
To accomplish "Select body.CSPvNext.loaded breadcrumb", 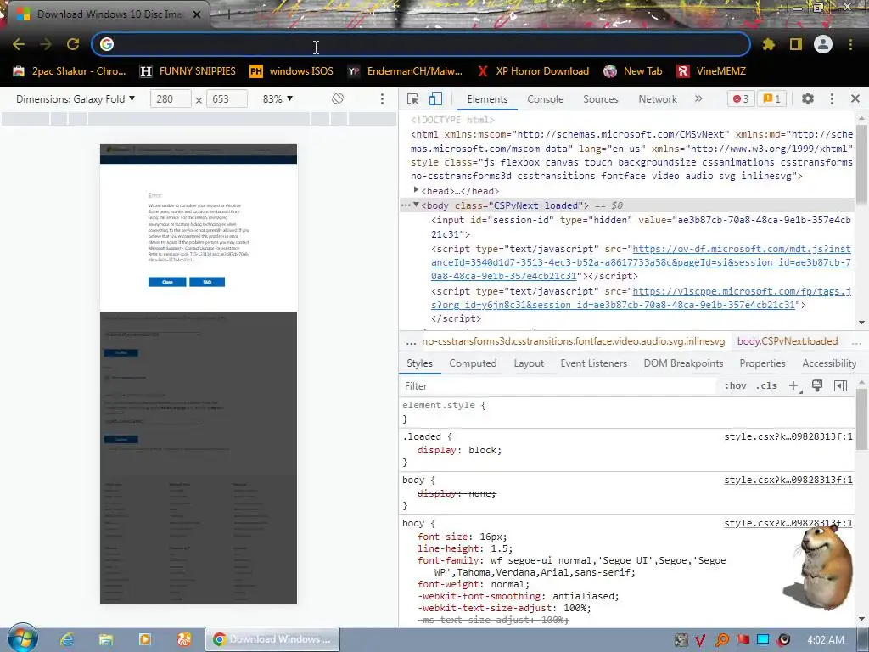I will point(788,341).
